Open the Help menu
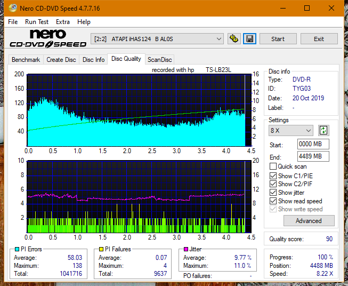 coord(84,22)
